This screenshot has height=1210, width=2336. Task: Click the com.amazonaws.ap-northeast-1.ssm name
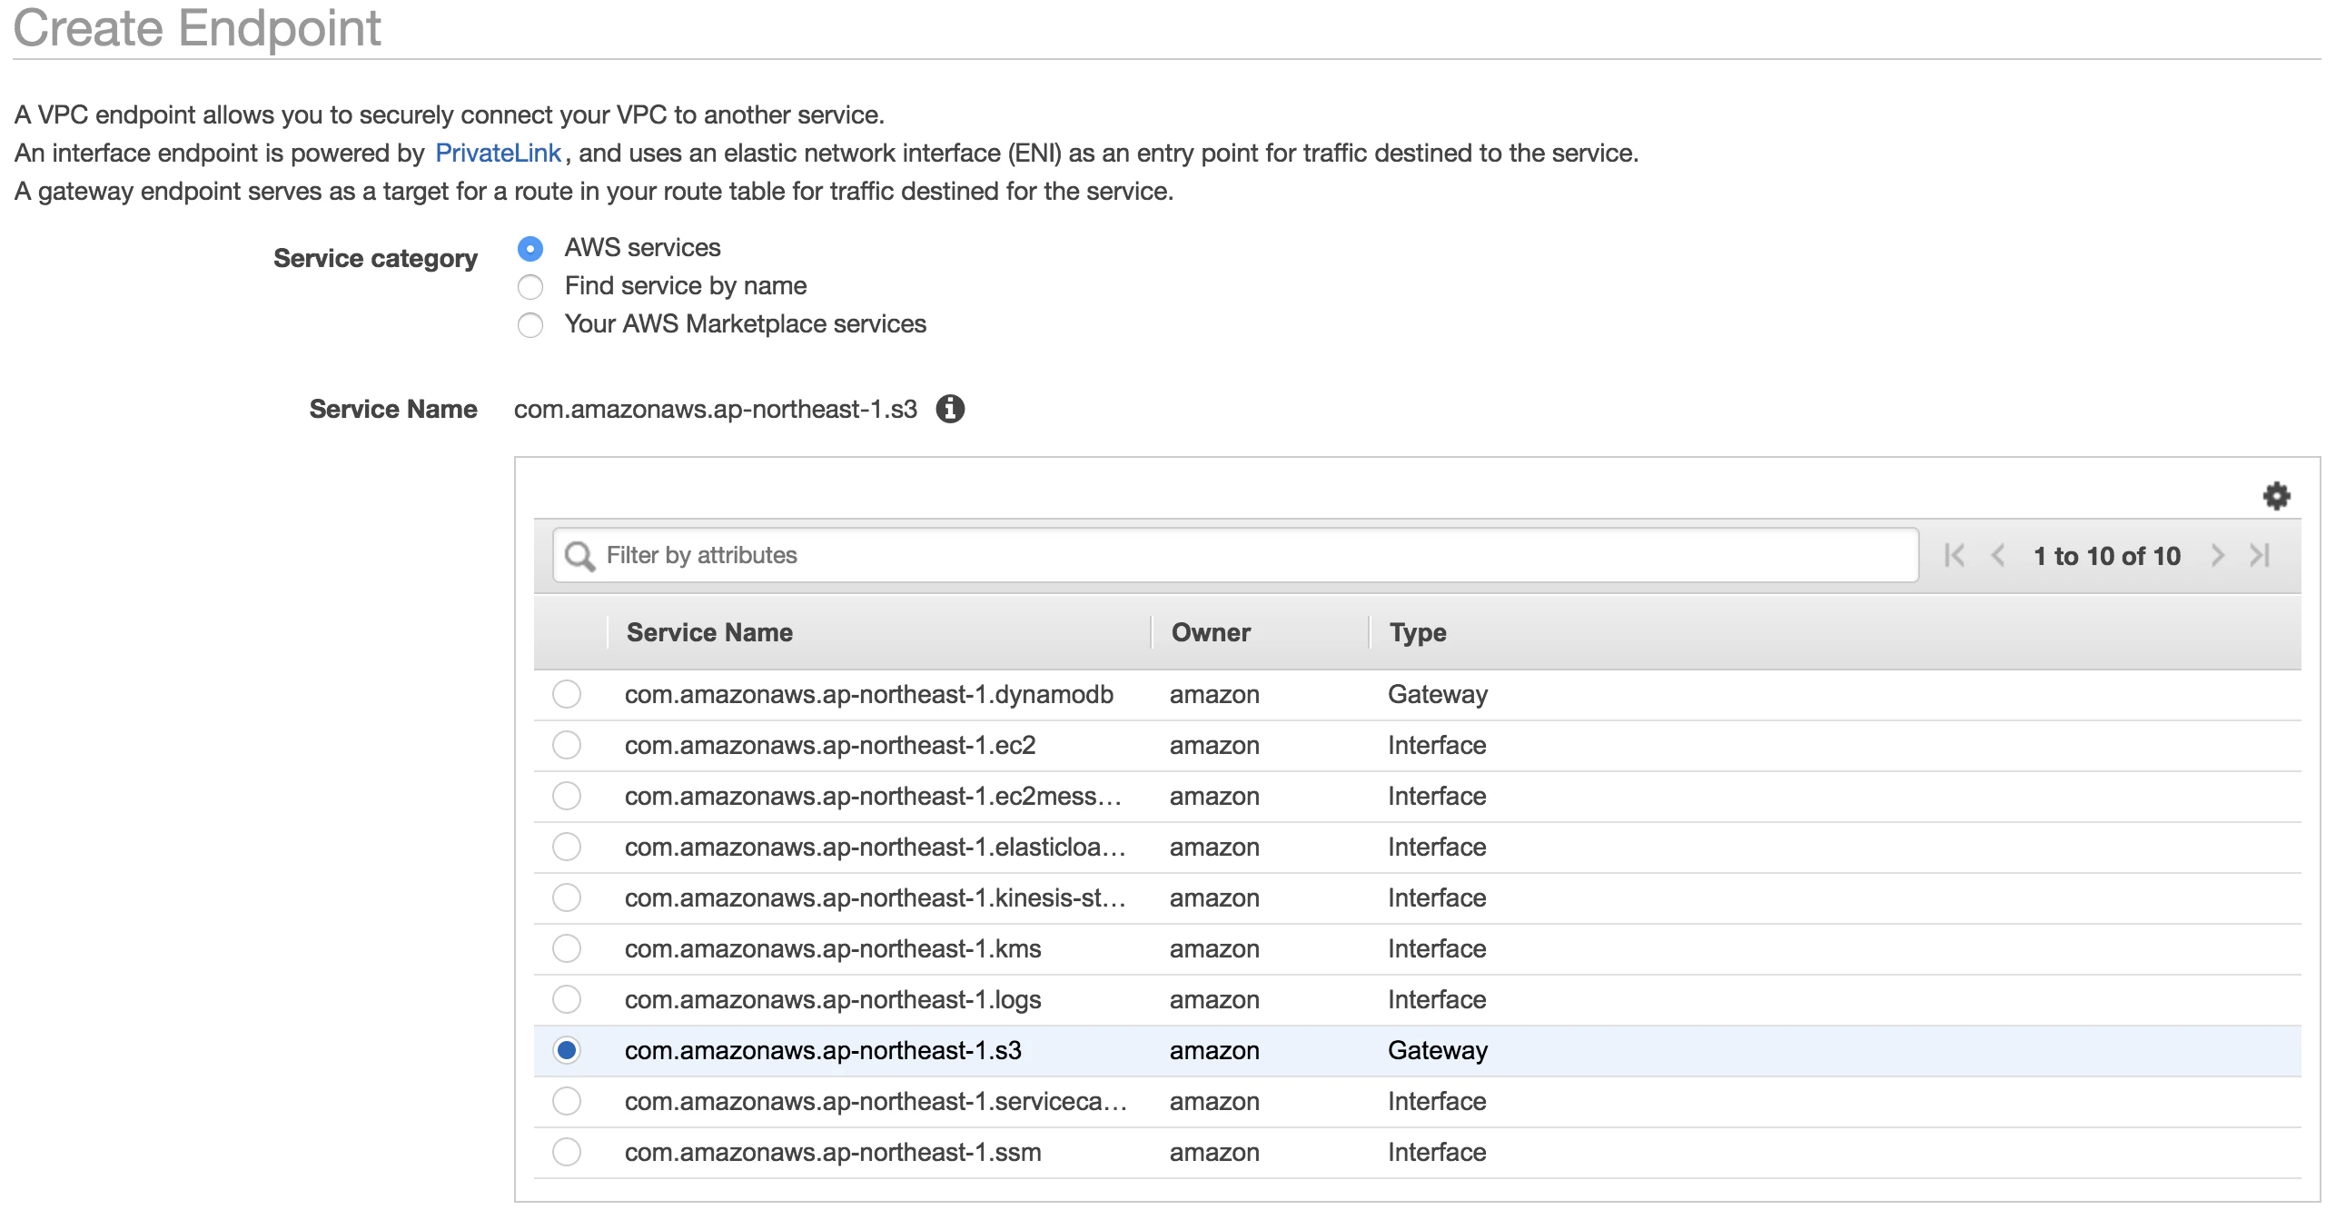(x=833, y=1152)
